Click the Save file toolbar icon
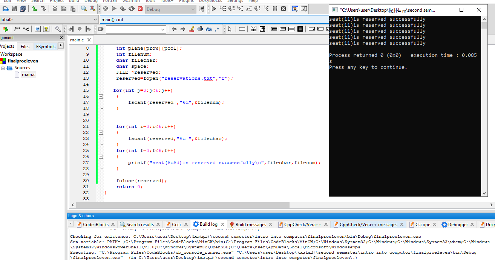The image size is (495, 260). tap(14, 9)
